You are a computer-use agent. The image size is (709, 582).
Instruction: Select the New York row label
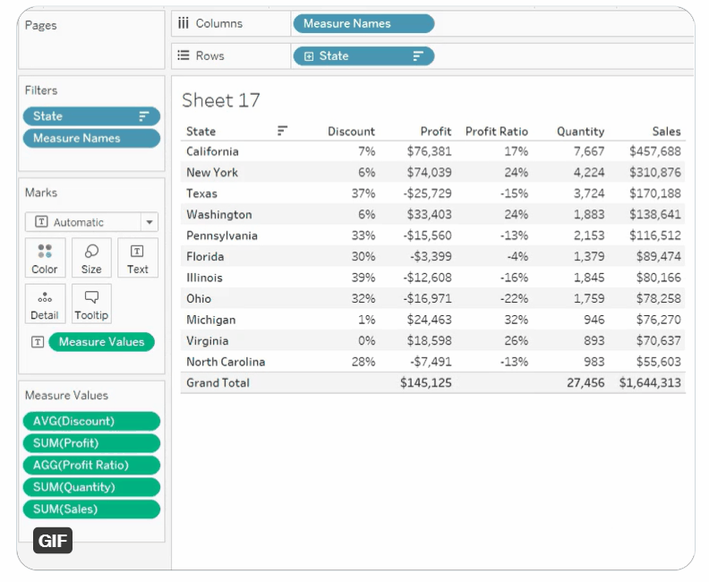click(212, 172)
